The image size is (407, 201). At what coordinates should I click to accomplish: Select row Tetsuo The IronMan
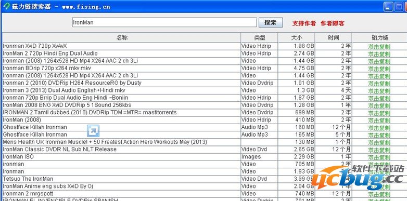click(205, 179)
